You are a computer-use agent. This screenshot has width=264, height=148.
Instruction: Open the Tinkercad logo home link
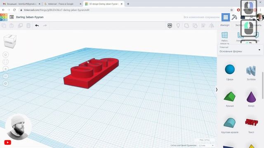4,17
